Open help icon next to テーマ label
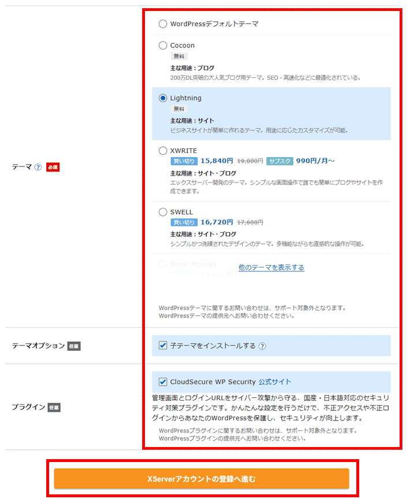This screenshot has width=410, height=499. point(38,167)
